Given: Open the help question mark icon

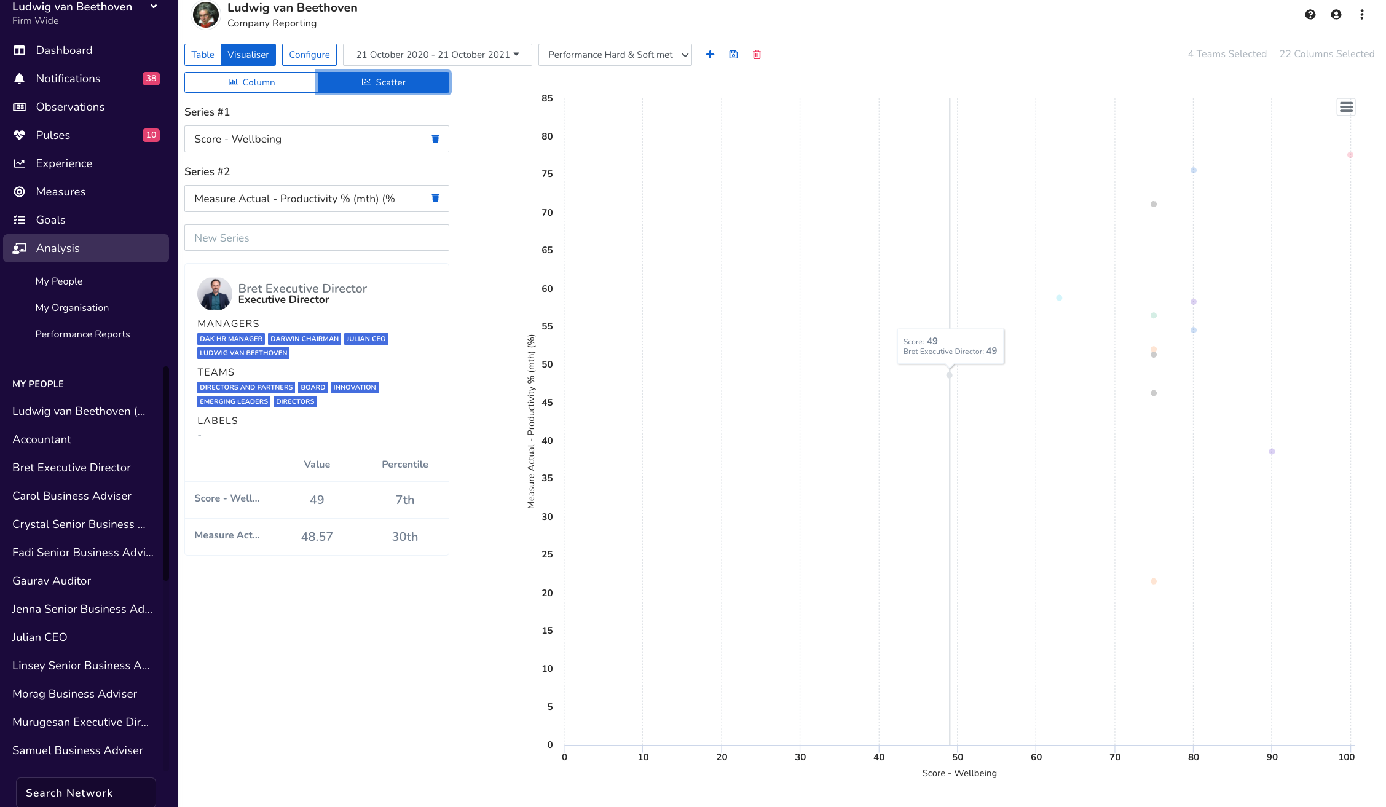Looking at the screenshot, I should pos(1310,15).
